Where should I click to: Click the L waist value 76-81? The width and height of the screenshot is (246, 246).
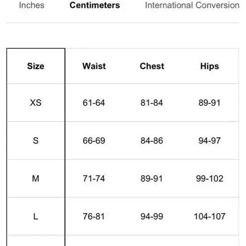coord(94,216)
